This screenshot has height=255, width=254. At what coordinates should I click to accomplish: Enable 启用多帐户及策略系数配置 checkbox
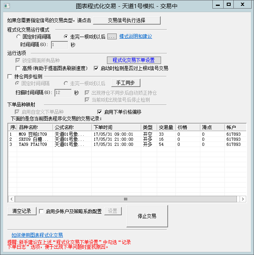(x=41, y=211)
